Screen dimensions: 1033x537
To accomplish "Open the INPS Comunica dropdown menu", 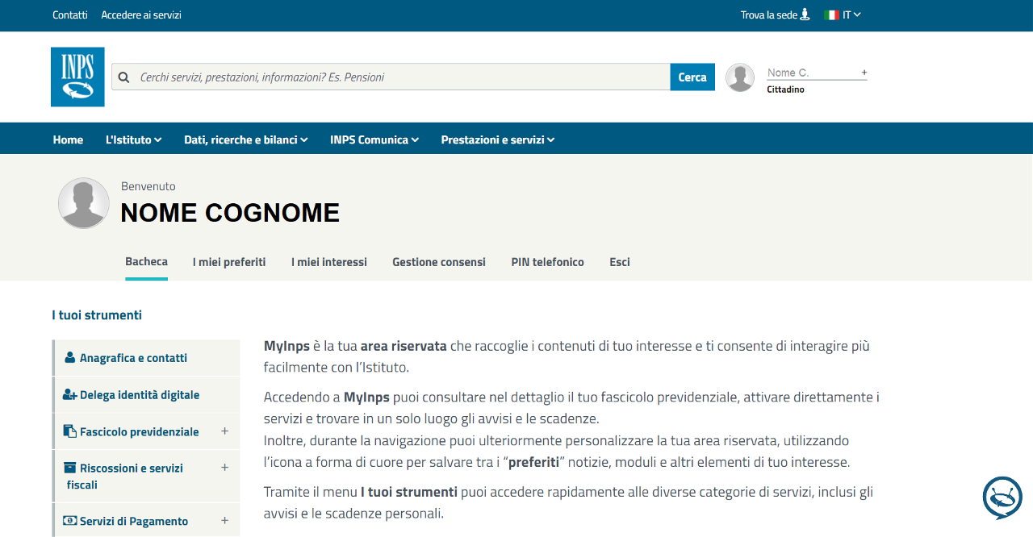I will [x=374, y=139].
